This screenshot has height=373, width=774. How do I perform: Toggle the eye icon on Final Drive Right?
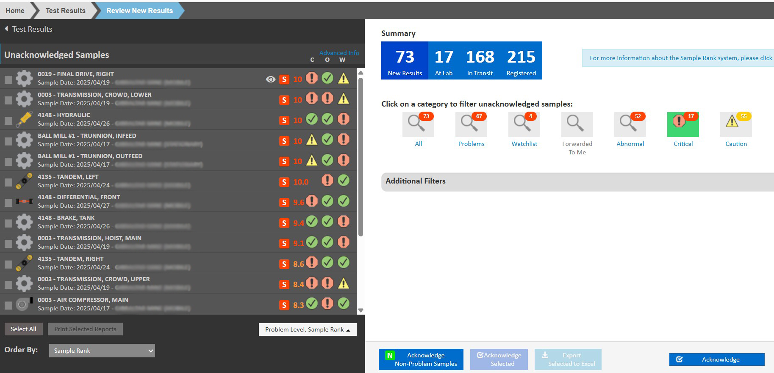(270, 79)
